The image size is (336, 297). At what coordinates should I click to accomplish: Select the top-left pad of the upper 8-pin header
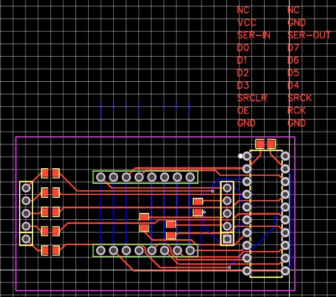[x=101, y=177]
